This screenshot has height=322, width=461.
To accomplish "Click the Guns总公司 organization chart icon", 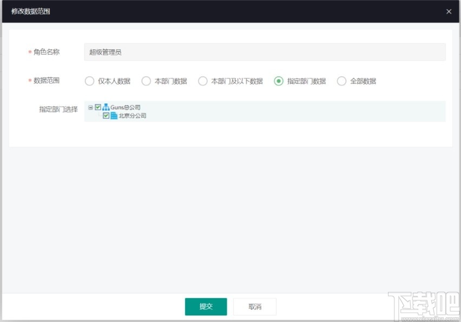I will point(106,107).
